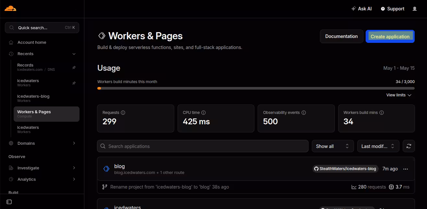427x209 pixels.
Task: Unpin the Records recent item
Action: (x=74, y=68)
